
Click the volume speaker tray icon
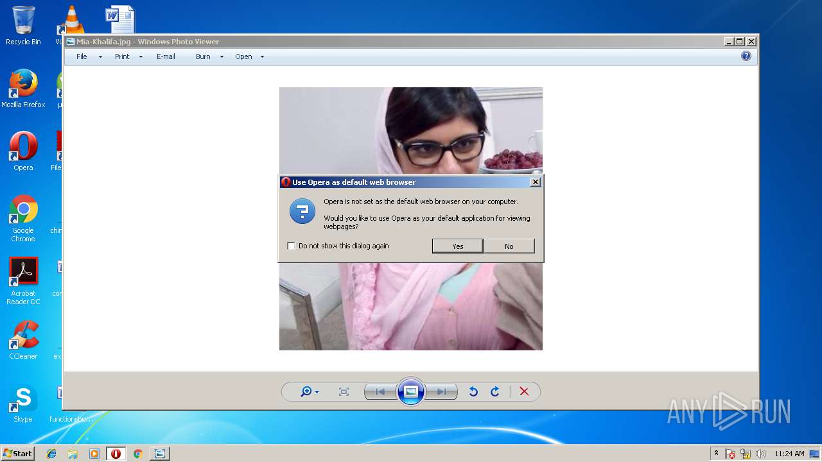(761, 454)
